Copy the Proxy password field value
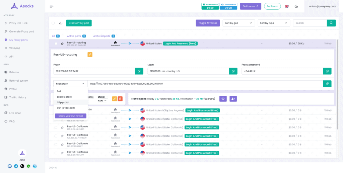 [327, 71]
